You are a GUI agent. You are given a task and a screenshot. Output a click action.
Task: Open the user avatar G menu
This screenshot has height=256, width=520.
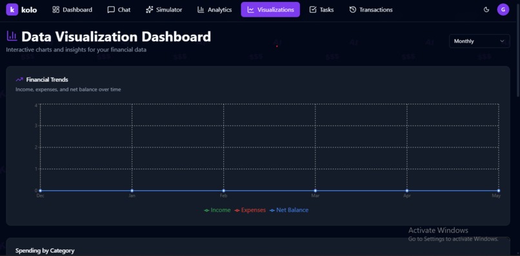pyautogui.click(x=503, y=10)
